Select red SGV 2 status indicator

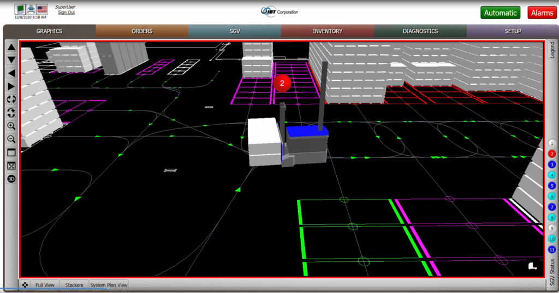tap(552, 154)
